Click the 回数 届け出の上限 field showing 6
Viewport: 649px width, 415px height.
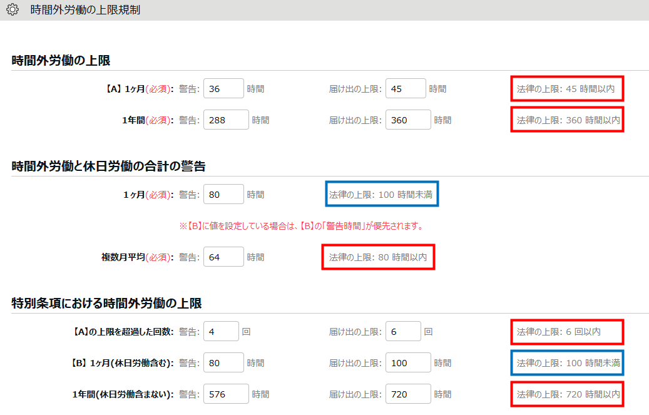[403, 331]
